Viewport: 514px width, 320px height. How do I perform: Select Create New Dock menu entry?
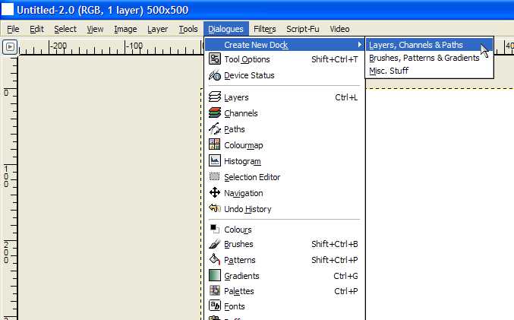tap(285, 45)
